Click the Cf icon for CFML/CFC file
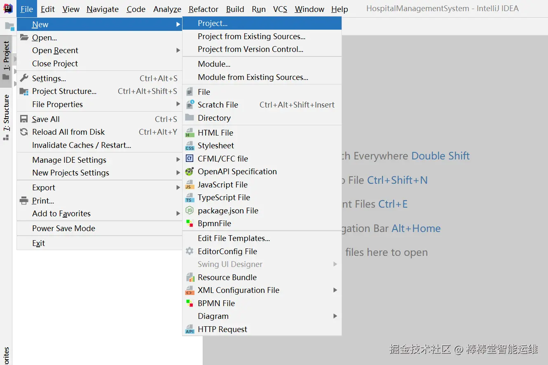Screen dimensions: 548x365 click(x=190, y=159)
